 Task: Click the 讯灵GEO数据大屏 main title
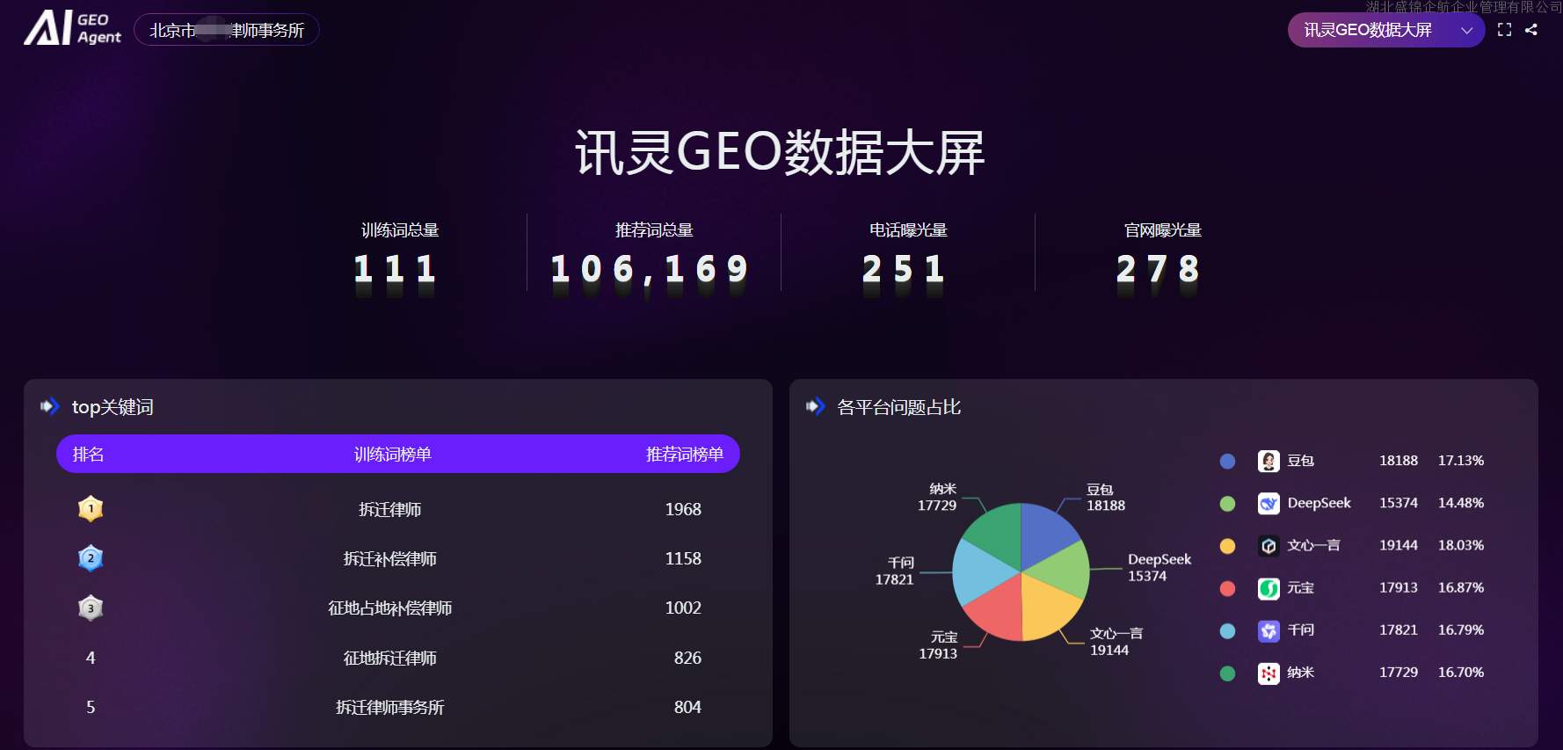tap(781, 153)
